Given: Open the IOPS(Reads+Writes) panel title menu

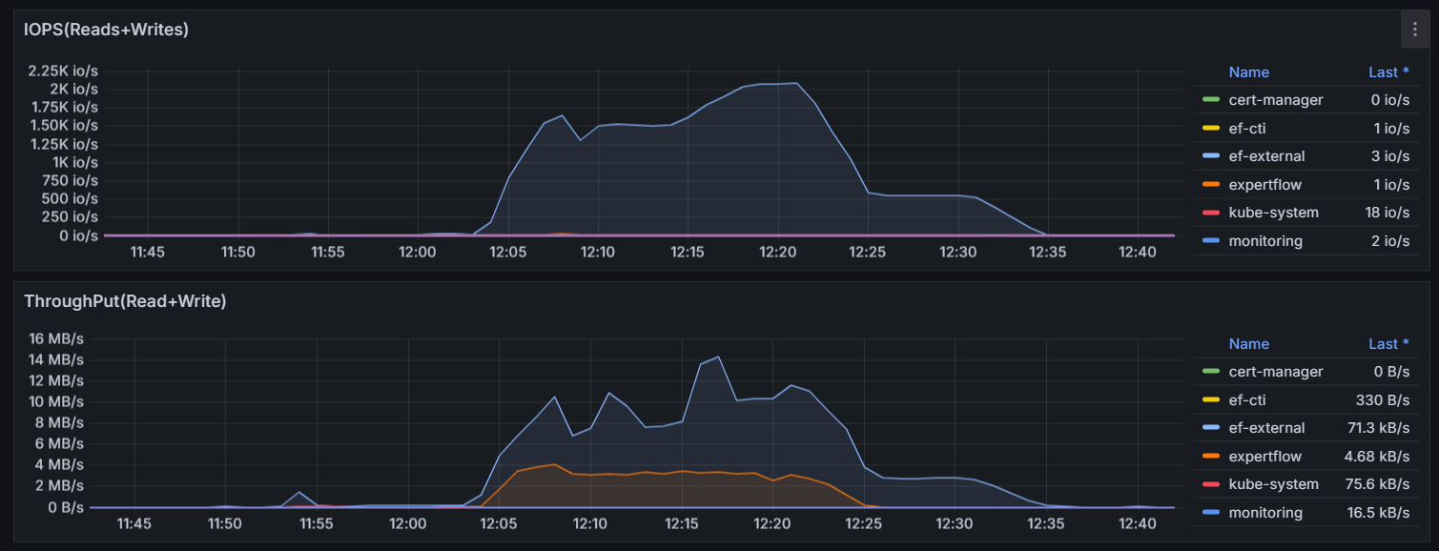Looking at the screenshot, I should tap(106, 30).
